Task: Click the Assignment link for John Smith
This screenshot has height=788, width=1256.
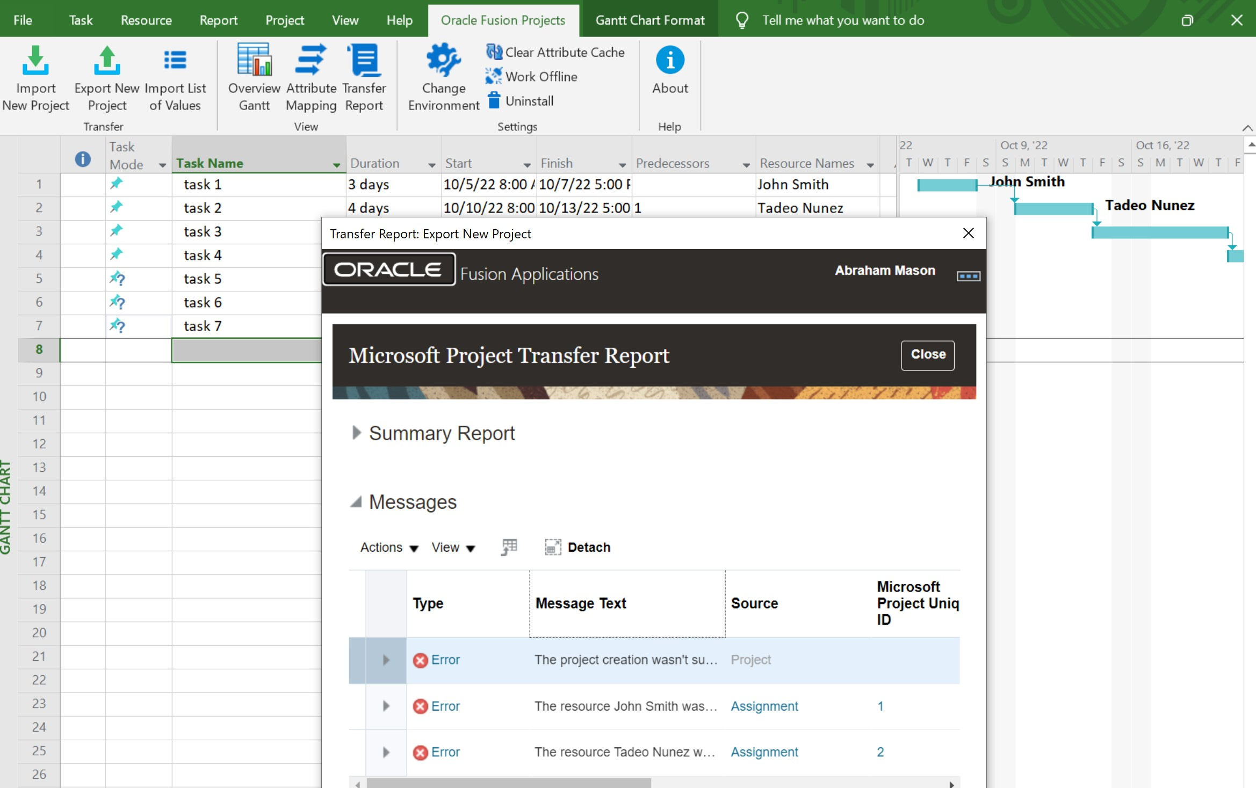Action: pyautogui.click(x=764, y=706)
